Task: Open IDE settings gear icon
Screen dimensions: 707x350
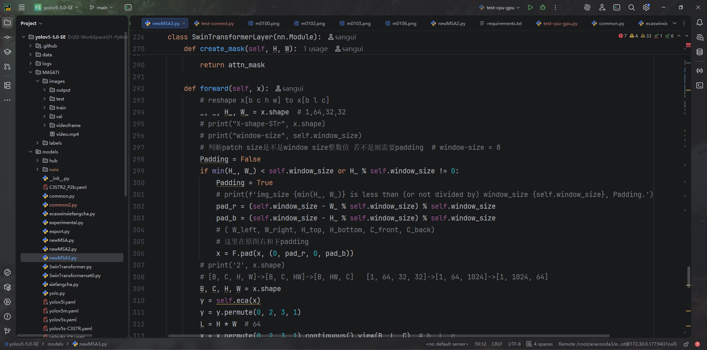Action: tap(646, 7)
